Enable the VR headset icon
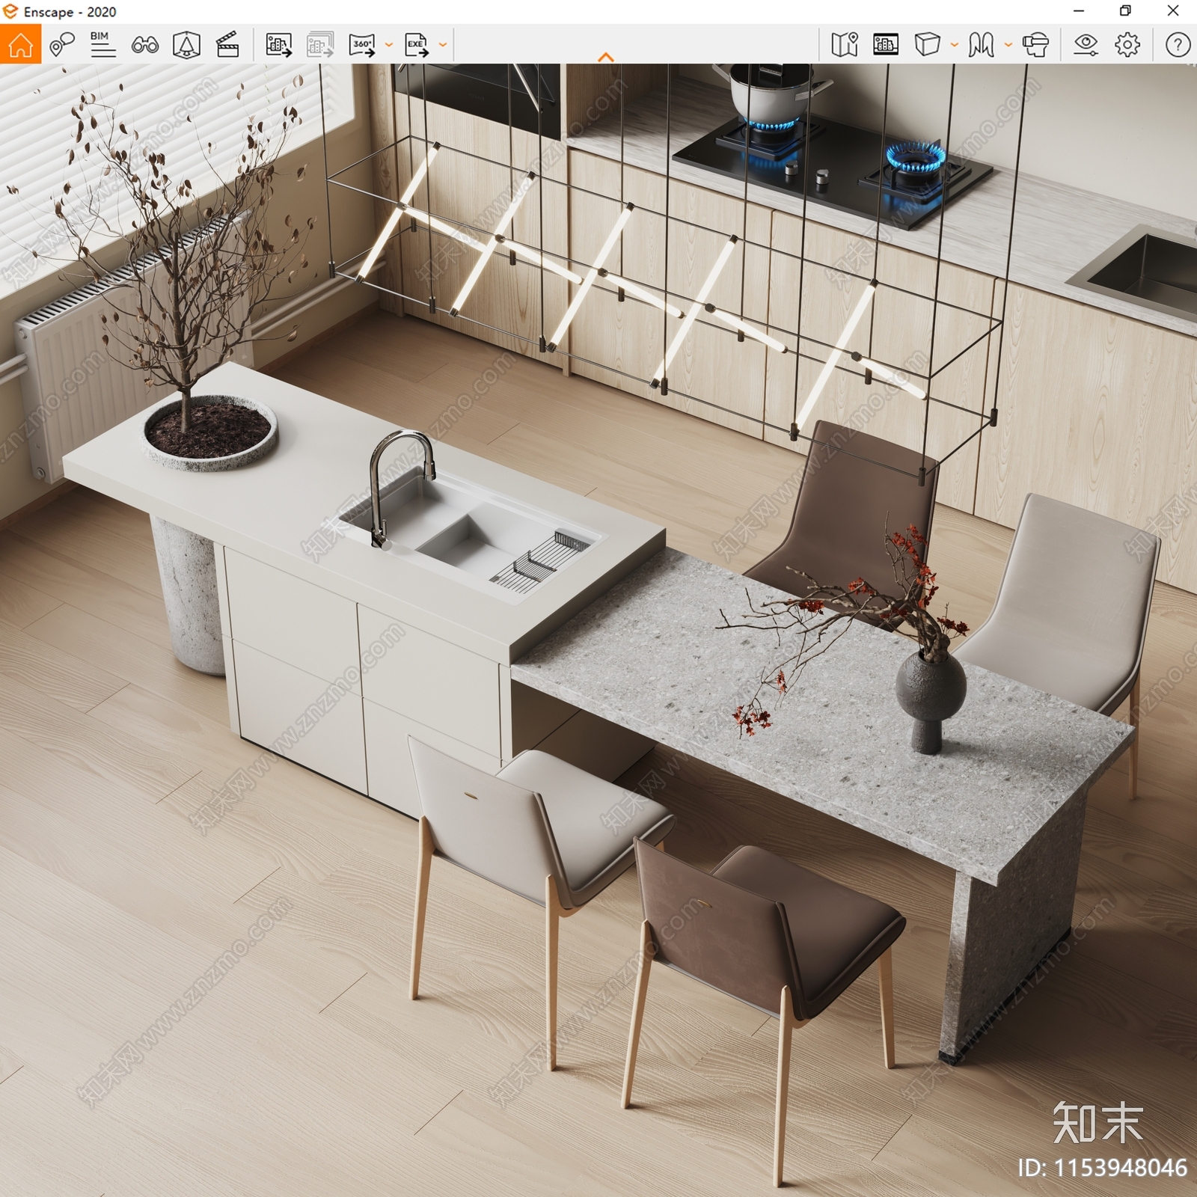 click(x=1035, y=45)
